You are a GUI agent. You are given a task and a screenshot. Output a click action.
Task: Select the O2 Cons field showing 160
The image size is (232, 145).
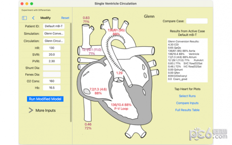coord(52,81)
